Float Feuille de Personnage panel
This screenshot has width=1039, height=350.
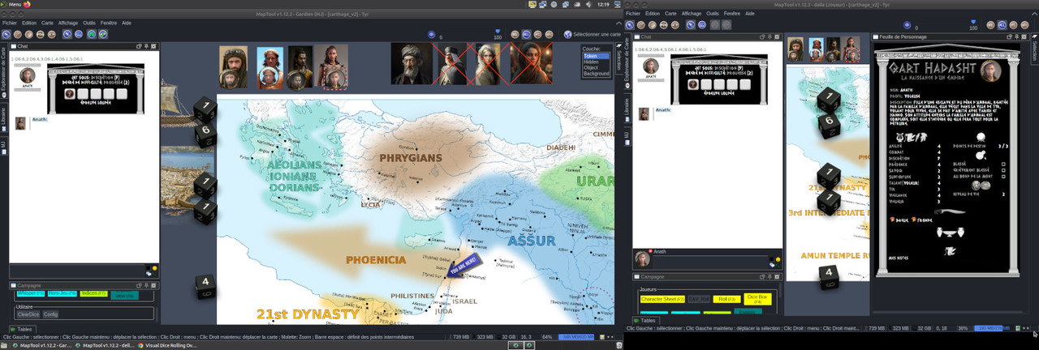click(1010, 36)
